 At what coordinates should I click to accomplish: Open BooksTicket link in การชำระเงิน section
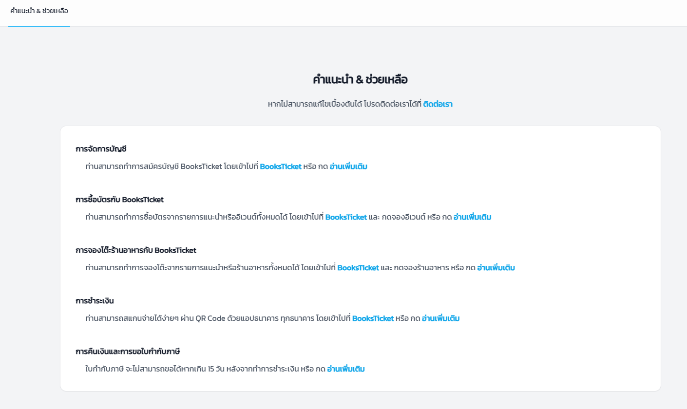click(x=373, y=318)
